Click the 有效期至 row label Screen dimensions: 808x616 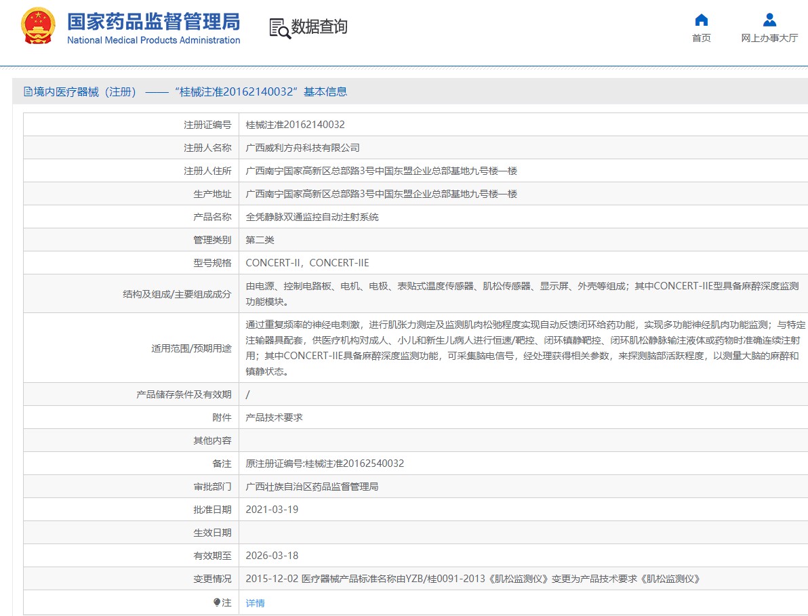pyautogui.click(x=212, y=556)
